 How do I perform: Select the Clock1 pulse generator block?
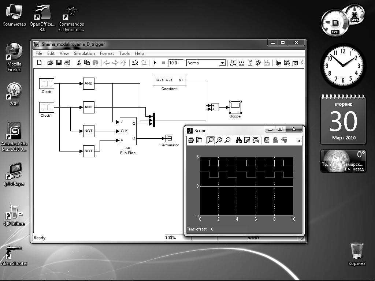47,107
